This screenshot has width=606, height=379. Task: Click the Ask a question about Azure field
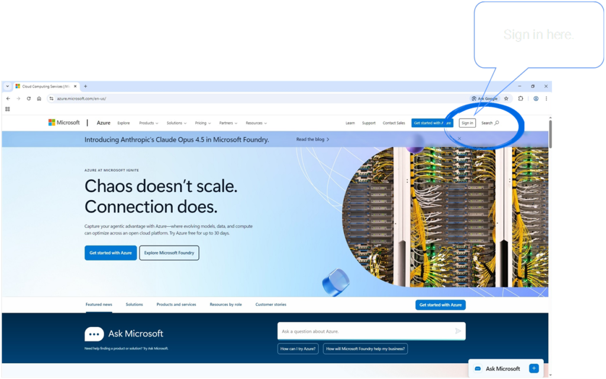point(364,331)
